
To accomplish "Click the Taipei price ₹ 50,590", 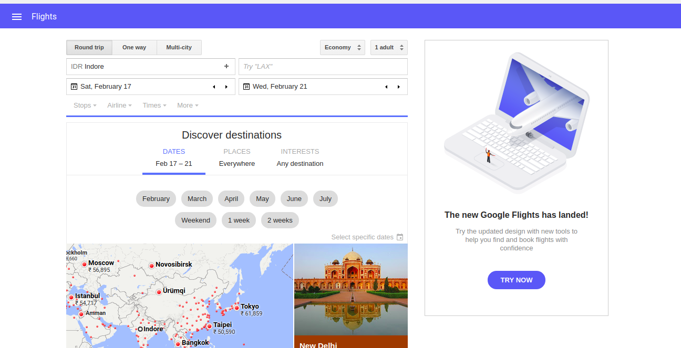I will click(x=224, y=332).
